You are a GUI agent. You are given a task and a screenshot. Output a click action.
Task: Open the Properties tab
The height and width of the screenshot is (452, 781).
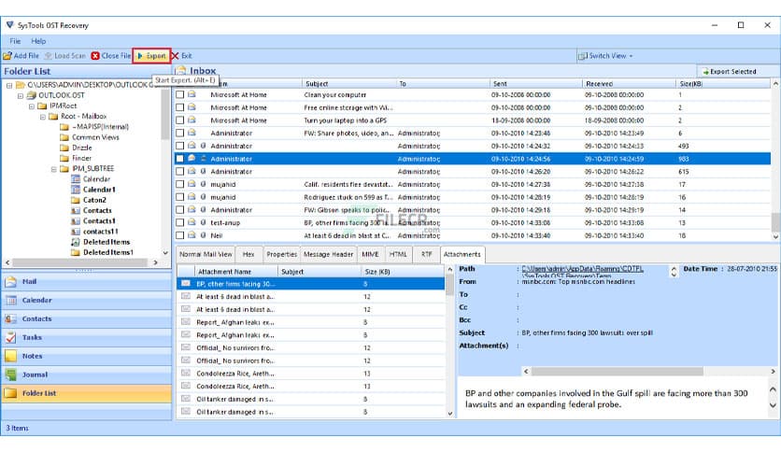pyautogui.click(x=281, y=254)
